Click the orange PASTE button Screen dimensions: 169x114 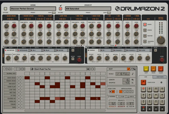153,69
